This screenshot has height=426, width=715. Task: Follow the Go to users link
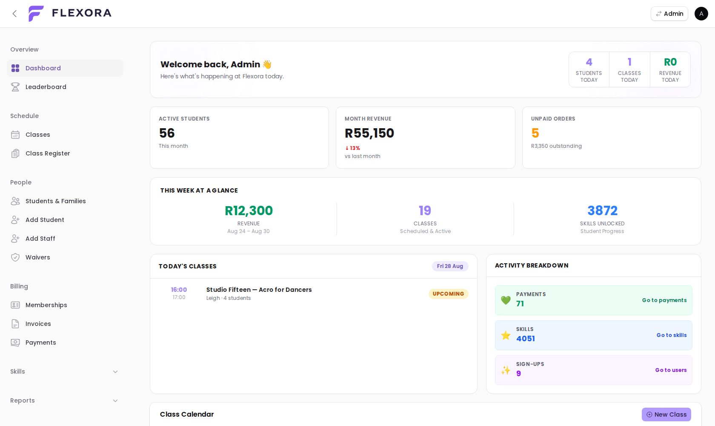[x=671, y=370]
